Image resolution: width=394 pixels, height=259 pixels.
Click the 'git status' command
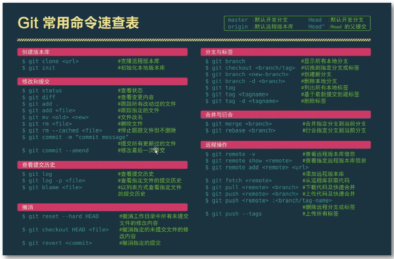[x=42, y=90]
